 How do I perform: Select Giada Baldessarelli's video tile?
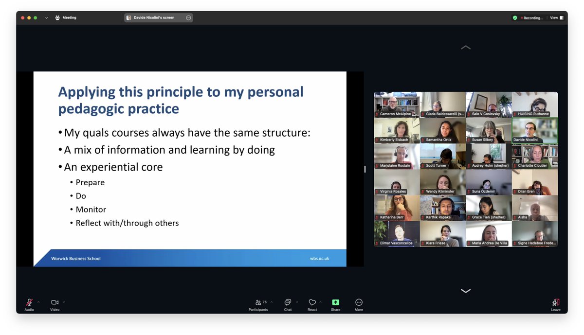(x=443, y=105)
